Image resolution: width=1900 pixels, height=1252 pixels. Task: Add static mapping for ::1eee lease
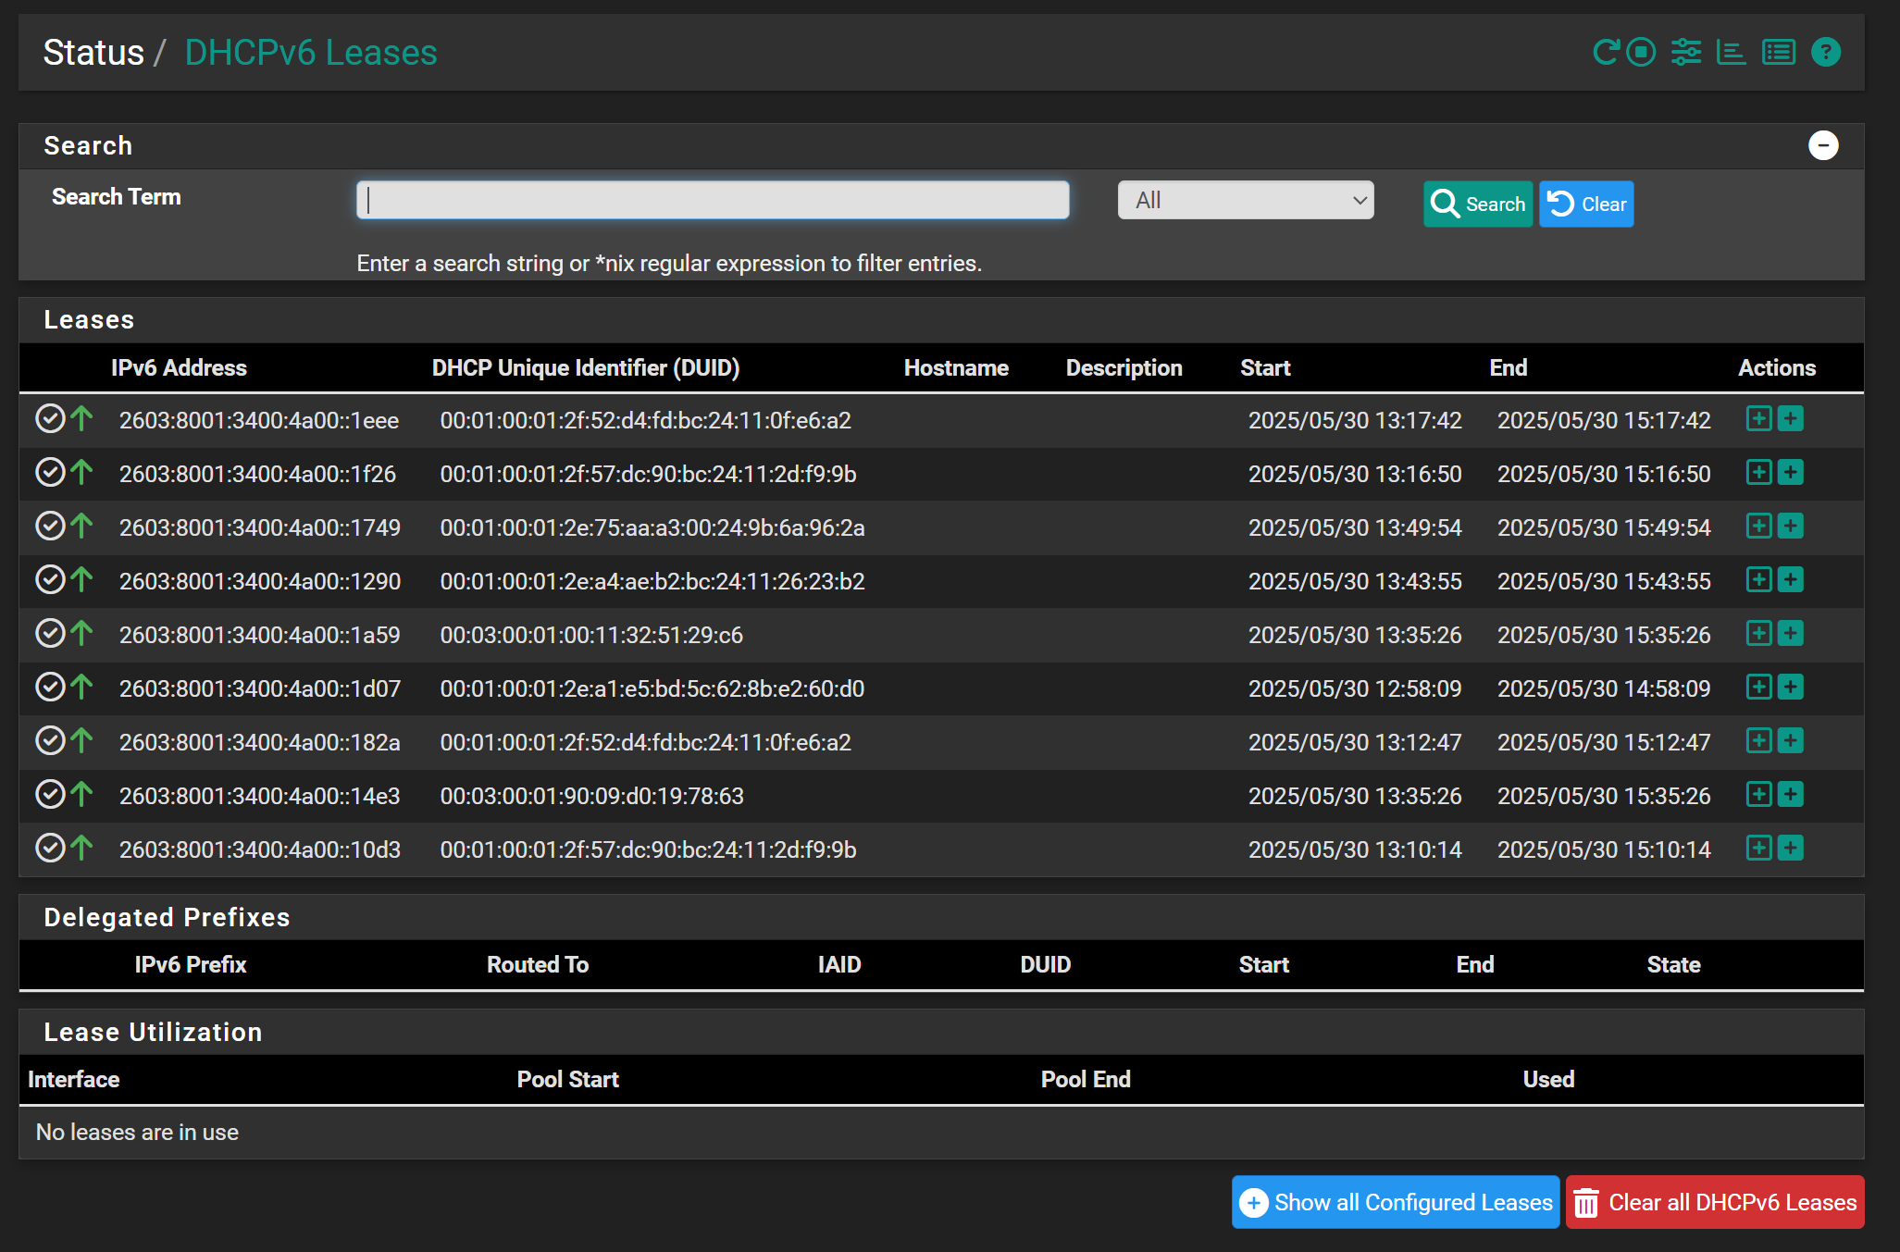pyautogui.click(x=1758, y=418)
